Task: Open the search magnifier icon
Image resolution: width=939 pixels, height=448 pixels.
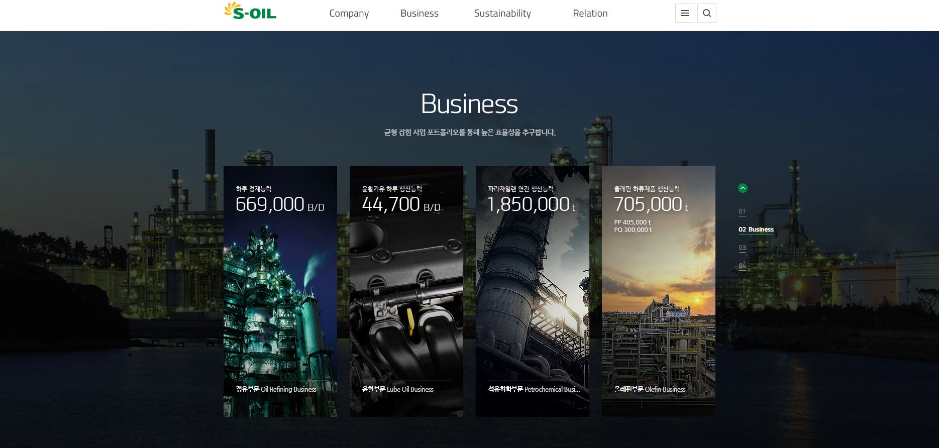Action: pyautogui.click(x=706, y=13)
